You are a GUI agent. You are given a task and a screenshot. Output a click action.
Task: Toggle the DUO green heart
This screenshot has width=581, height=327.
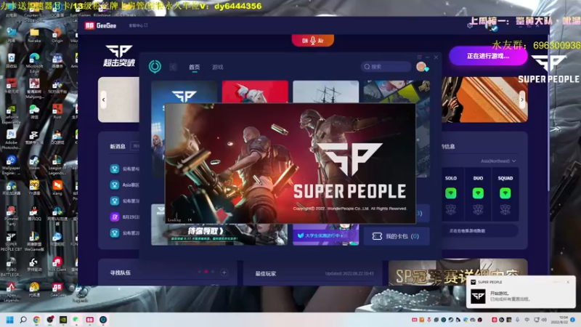(478, 193)
